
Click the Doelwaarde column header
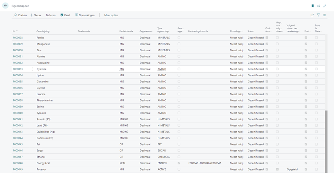tap(84, 31)
